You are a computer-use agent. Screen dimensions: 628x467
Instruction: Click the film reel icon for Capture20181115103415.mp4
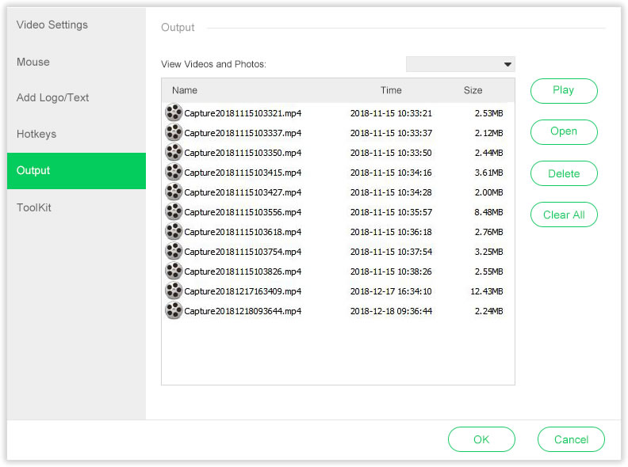(174, 172)
